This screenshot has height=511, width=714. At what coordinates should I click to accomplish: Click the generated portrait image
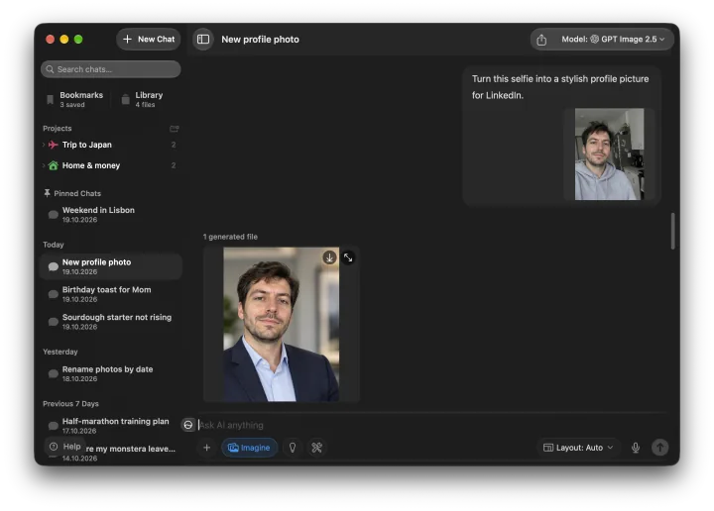(x=281, y=324)
